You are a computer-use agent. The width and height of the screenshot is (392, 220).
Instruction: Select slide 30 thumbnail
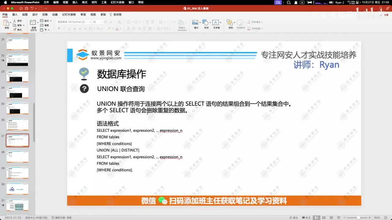17,189
